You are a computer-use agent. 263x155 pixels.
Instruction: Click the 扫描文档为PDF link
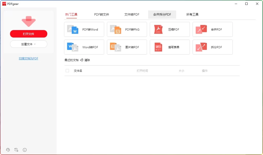29,58
